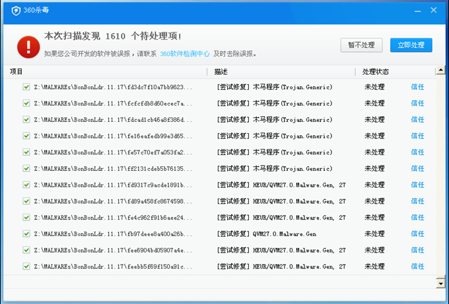Uncheck the fe57c70ef7a053fa2 item checkbox
The image size is (449, 304).
[26, 152]
